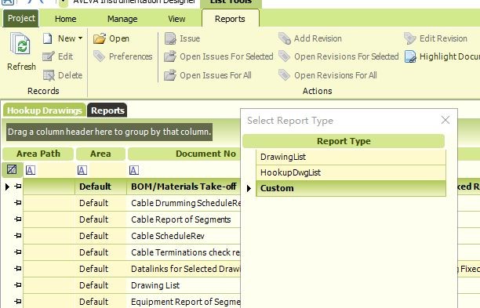Switch to the View ribbon tab
This screenshot has height=308, width=480.
(176, 19)
